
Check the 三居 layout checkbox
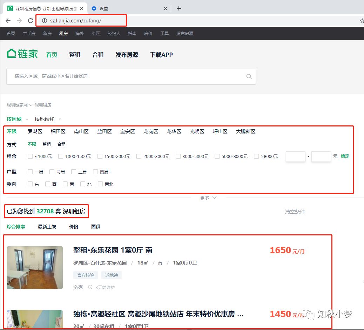74,172
